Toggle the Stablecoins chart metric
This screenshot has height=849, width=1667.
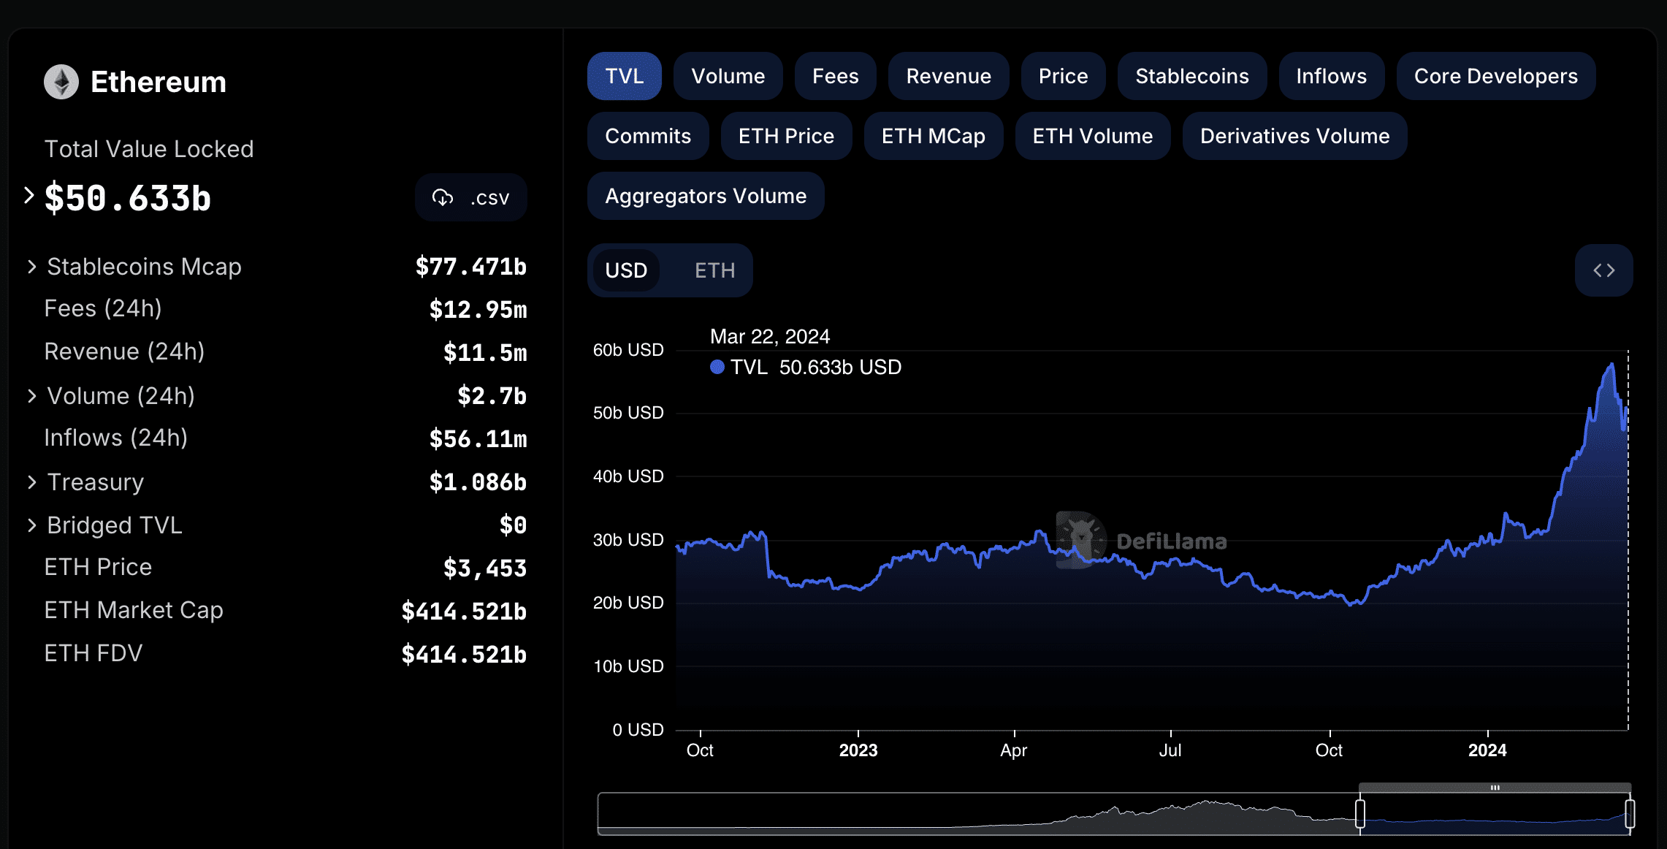(x=1192, y=76)
